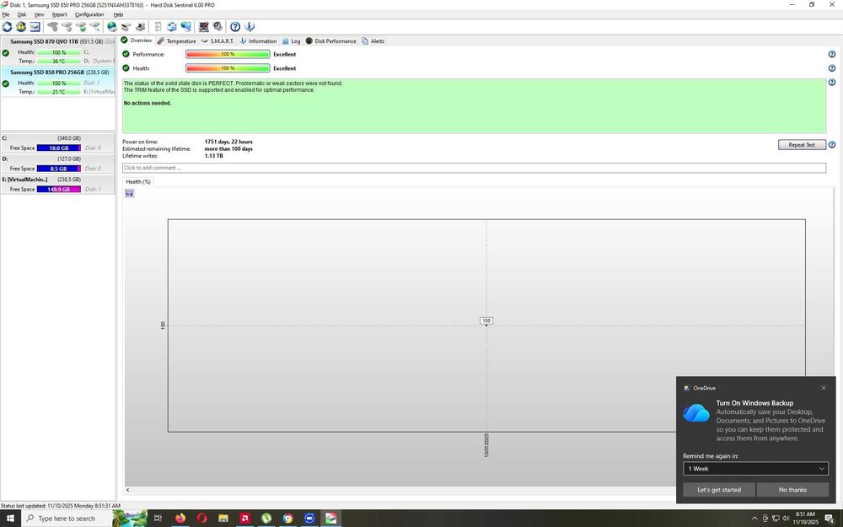Switch to the Log tab
843x527 pixels.
tap(292, 40)
